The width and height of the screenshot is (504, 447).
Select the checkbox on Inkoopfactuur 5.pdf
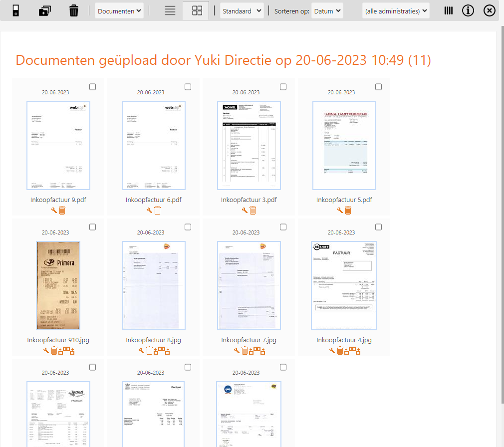pyautogui.click(x=379, y=87)
